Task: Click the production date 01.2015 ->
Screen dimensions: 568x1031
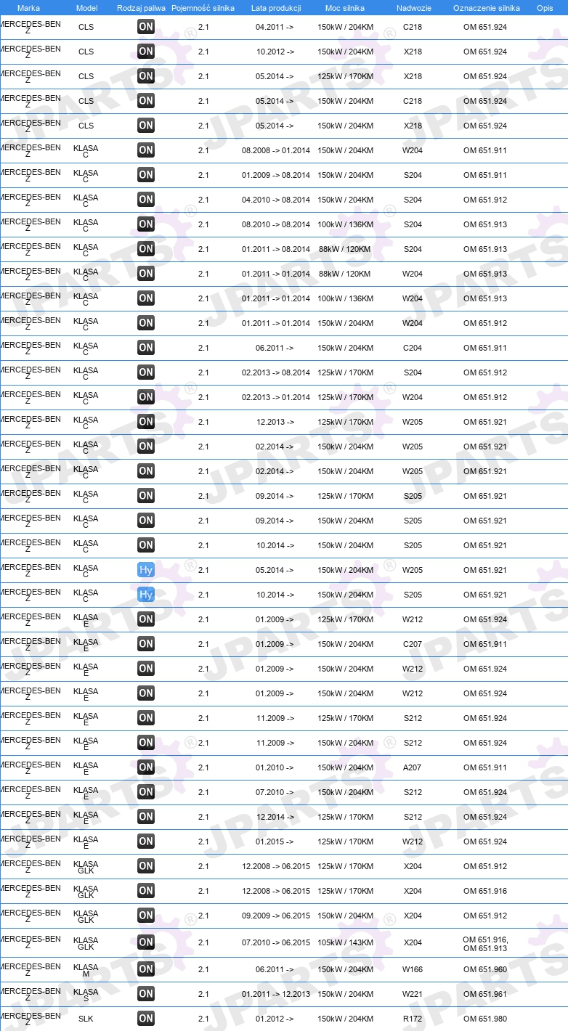Action: [275, 841]
